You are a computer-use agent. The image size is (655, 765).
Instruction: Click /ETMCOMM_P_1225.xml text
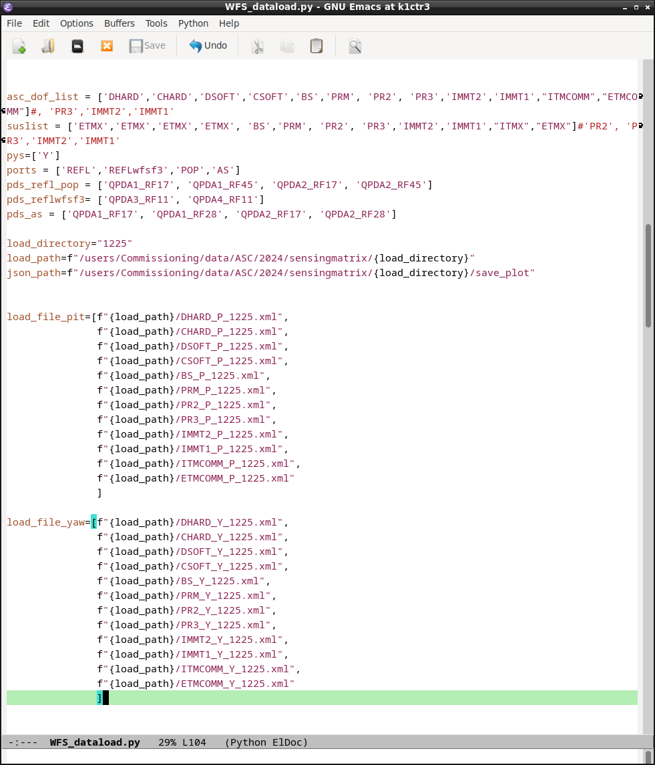pos(232,478)
